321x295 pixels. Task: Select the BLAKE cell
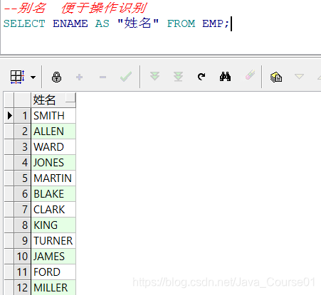(53, 194)
